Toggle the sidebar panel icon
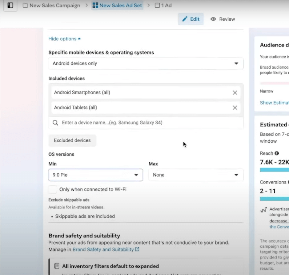 tap(10, 5)
